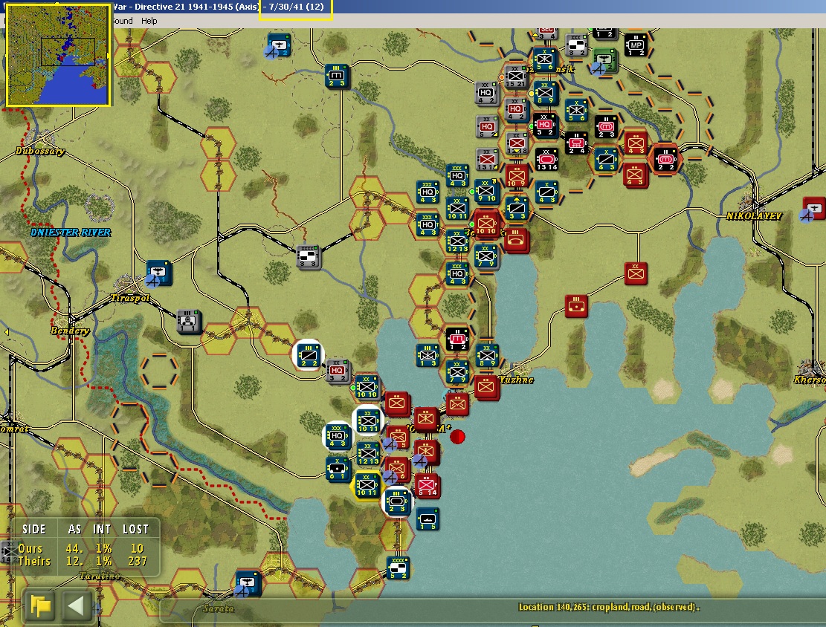Click the blue naval unit 1 5
The height and width of the screenshot is (627, 826).
click(x=427, y=519)
